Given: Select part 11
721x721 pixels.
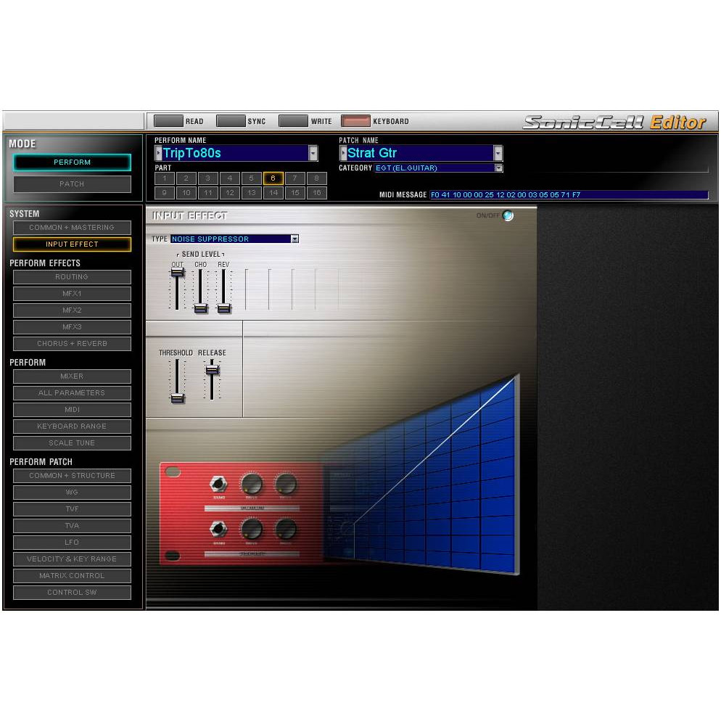Looking at the screenshot, I should [x=208, y=193].
